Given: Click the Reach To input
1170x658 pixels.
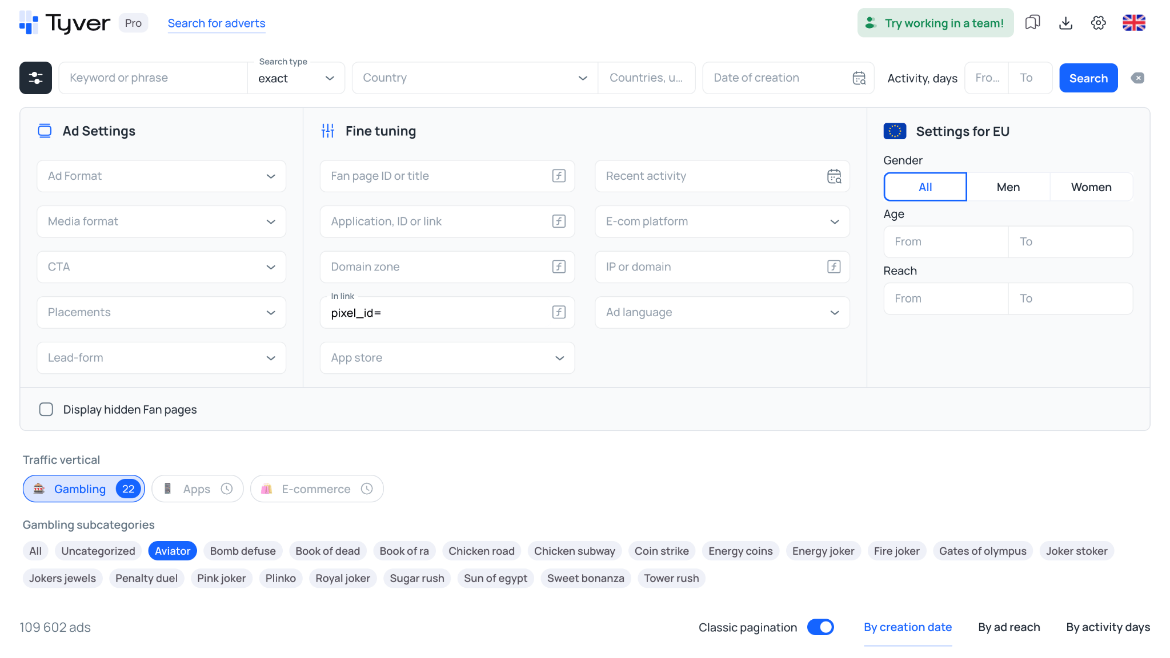Looking at the screenshot, I should click(1070, 298).
